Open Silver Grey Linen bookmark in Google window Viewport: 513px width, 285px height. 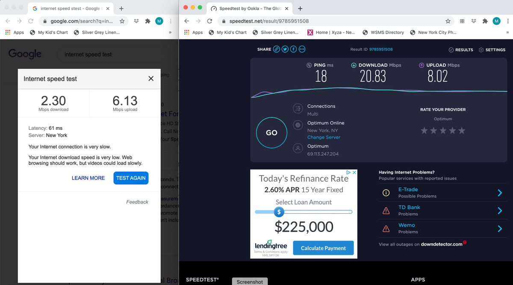(97, 32)
